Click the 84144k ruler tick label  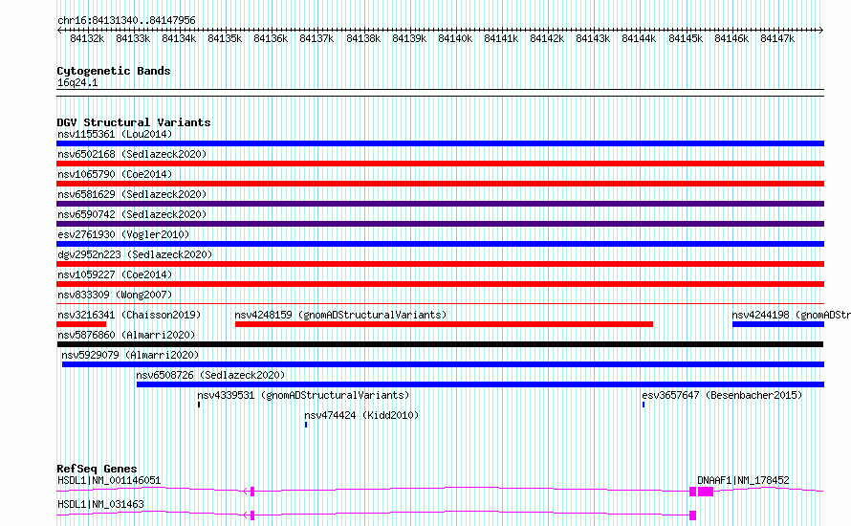coord(639,38)
